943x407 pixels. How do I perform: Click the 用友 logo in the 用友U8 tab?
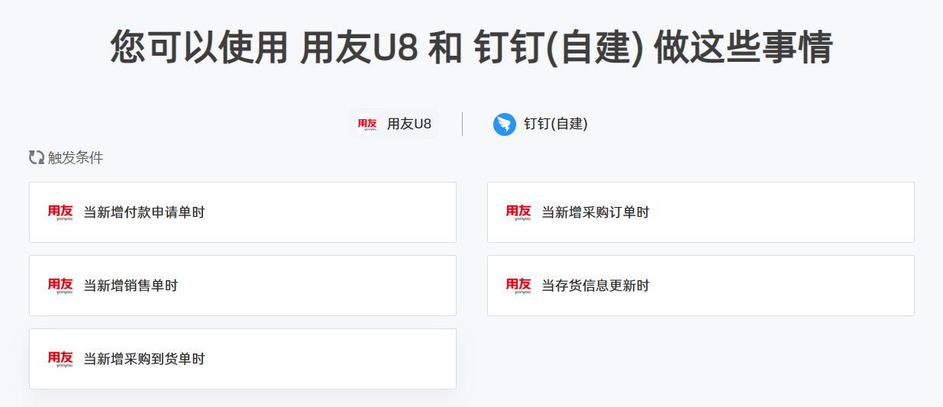(x=367, y=124)
